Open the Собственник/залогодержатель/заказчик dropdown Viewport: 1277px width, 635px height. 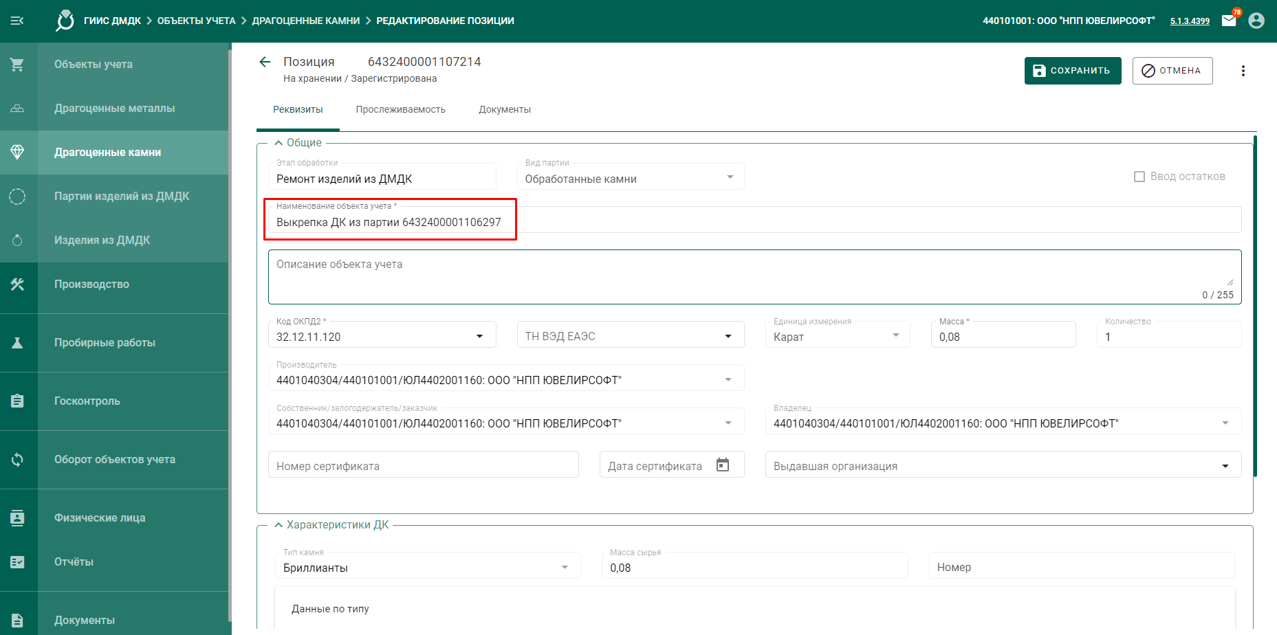(506, 421)
